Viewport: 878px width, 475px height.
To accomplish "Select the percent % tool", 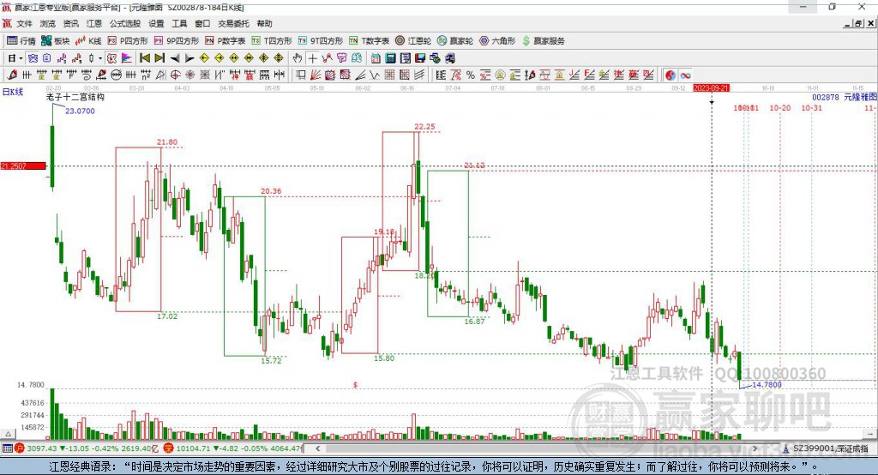I will coord(471,75).
